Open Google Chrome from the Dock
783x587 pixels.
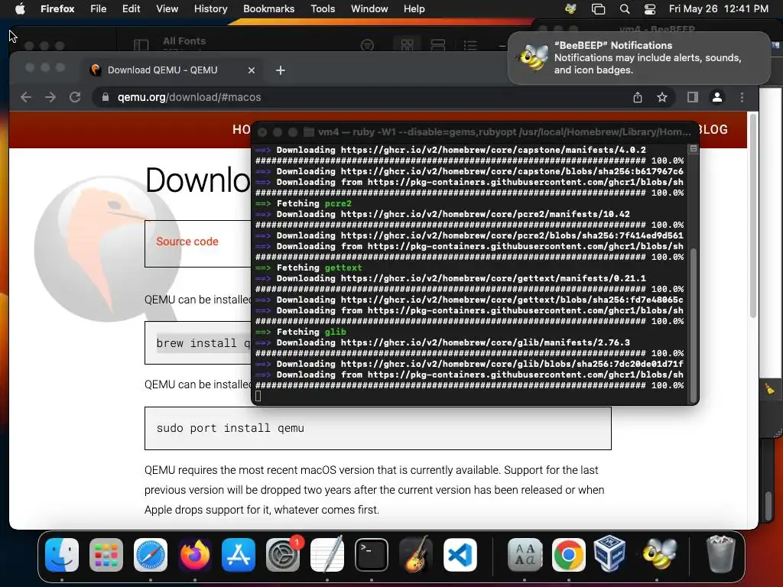(569, 555)
